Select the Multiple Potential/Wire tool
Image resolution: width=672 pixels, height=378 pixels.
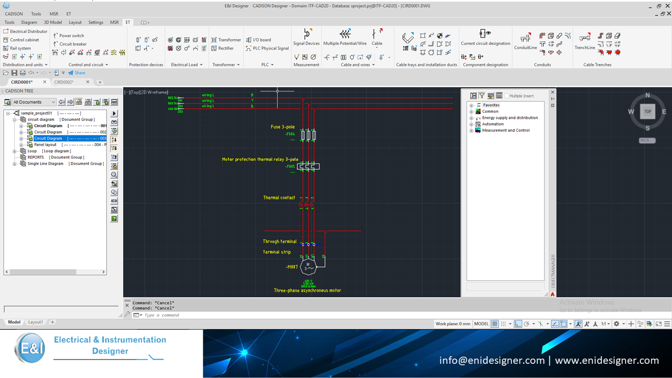(345, 37)
